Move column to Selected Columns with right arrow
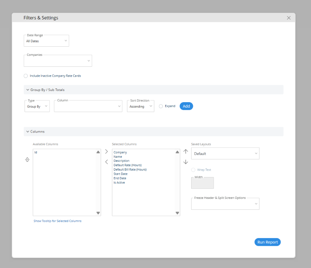Screen dimensions: 311x268 107,152
